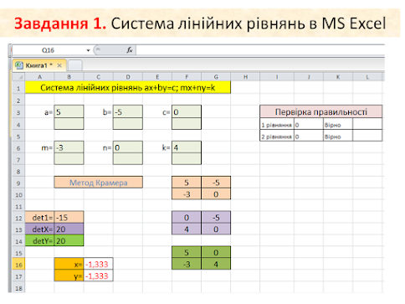Select column F header
Image resolution: width=405 pixels, height=304 pixels.
point(187,77)
